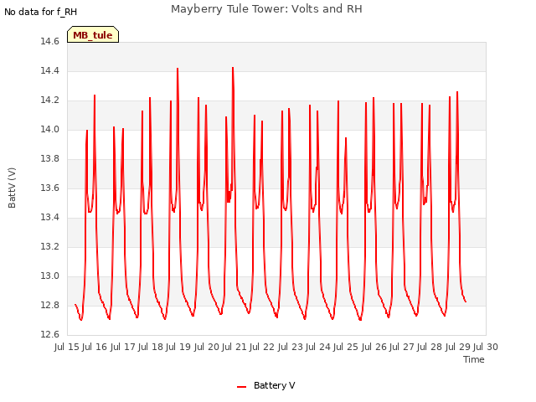Click the 'Jul 18' x-axis date label

click(x=151, y=347)
